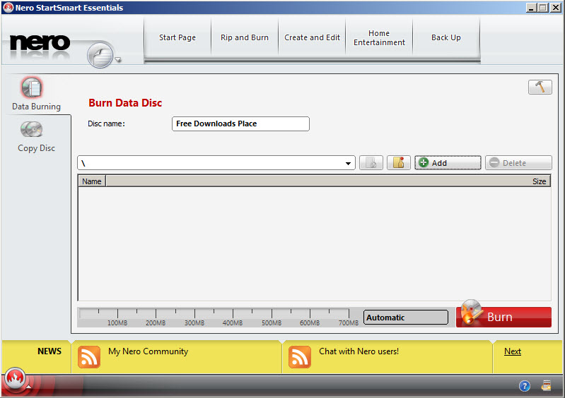The height and width of the screenshot is (398, 565).
Task: Start burning with the Burn button
Action: pyautogui.click(x=503, y=317)
